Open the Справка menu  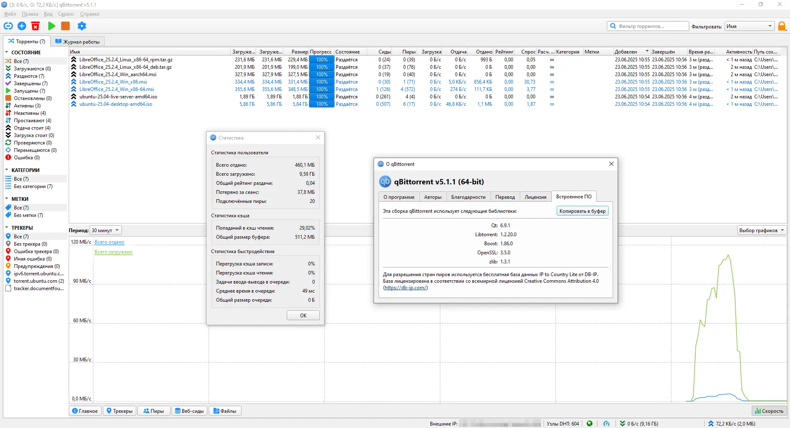pos(90,14)
